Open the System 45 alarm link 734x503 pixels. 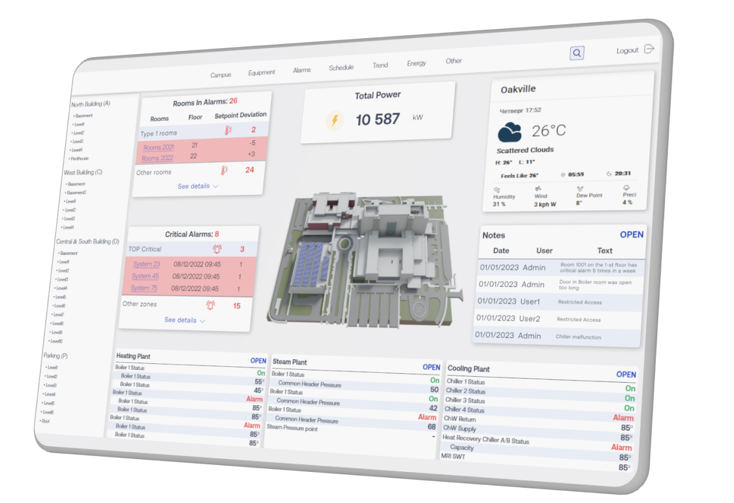click(x=145, y=276)
